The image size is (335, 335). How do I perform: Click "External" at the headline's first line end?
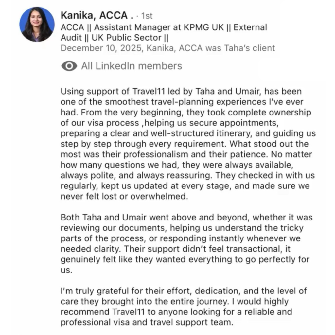(x=251, y=27)
